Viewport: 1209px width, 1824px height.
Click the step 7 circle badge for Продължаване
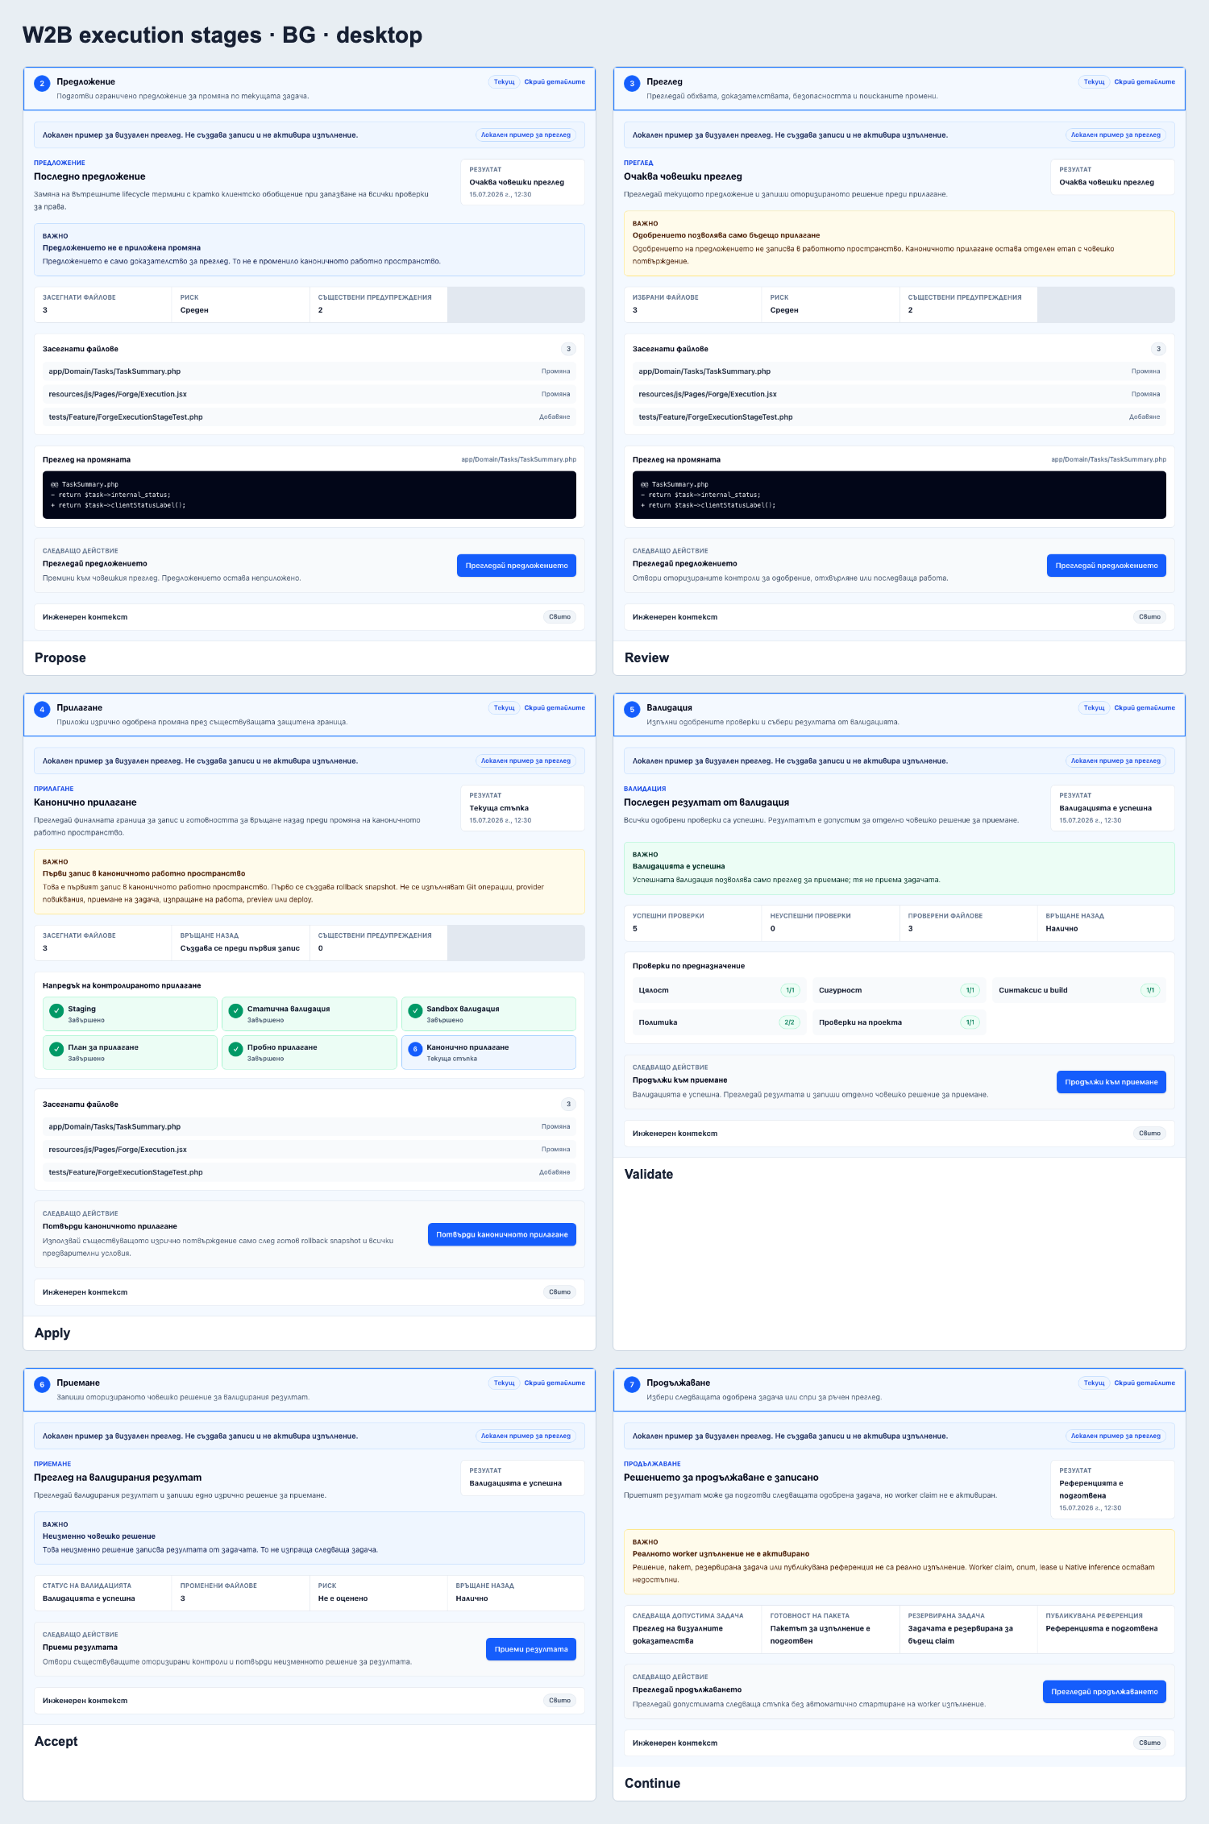632,1384
